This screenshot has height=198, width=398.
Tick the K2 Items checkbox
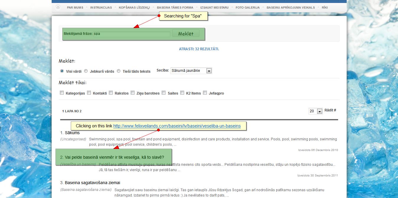pos(182,93)
